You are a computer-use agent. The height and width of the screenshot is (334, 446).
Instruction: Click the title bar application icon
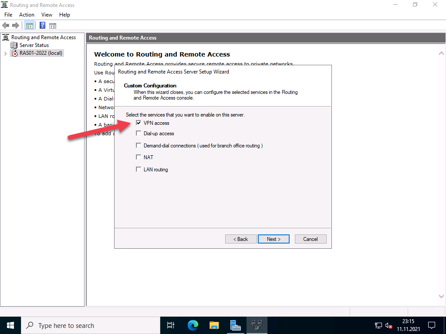pos(4,5)
